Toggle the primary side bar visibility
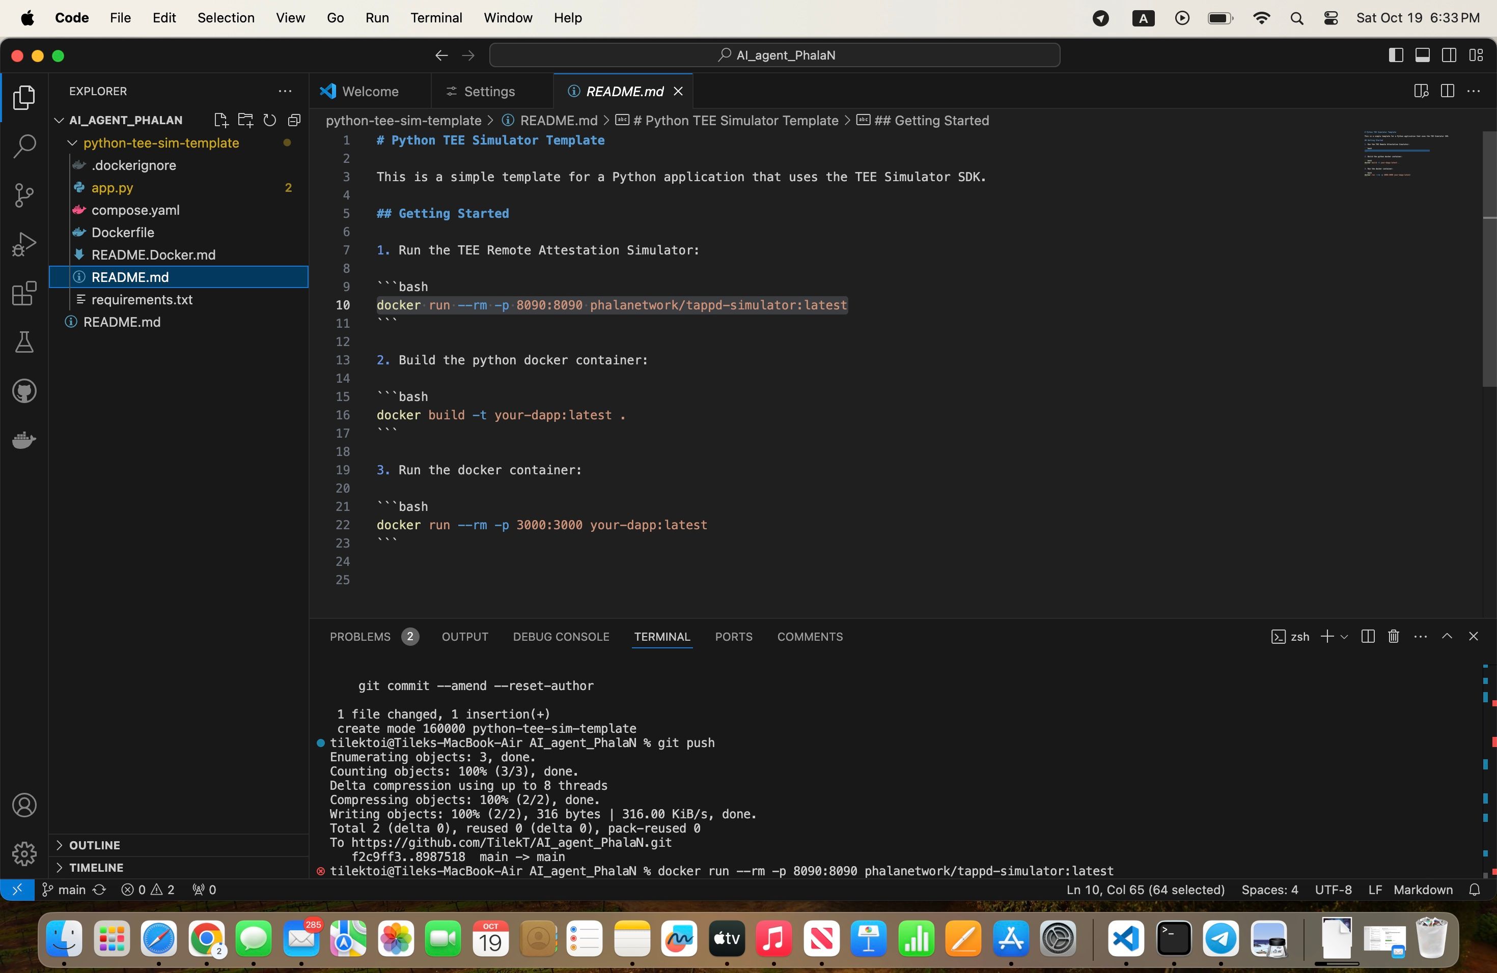 coord(1396,55)
